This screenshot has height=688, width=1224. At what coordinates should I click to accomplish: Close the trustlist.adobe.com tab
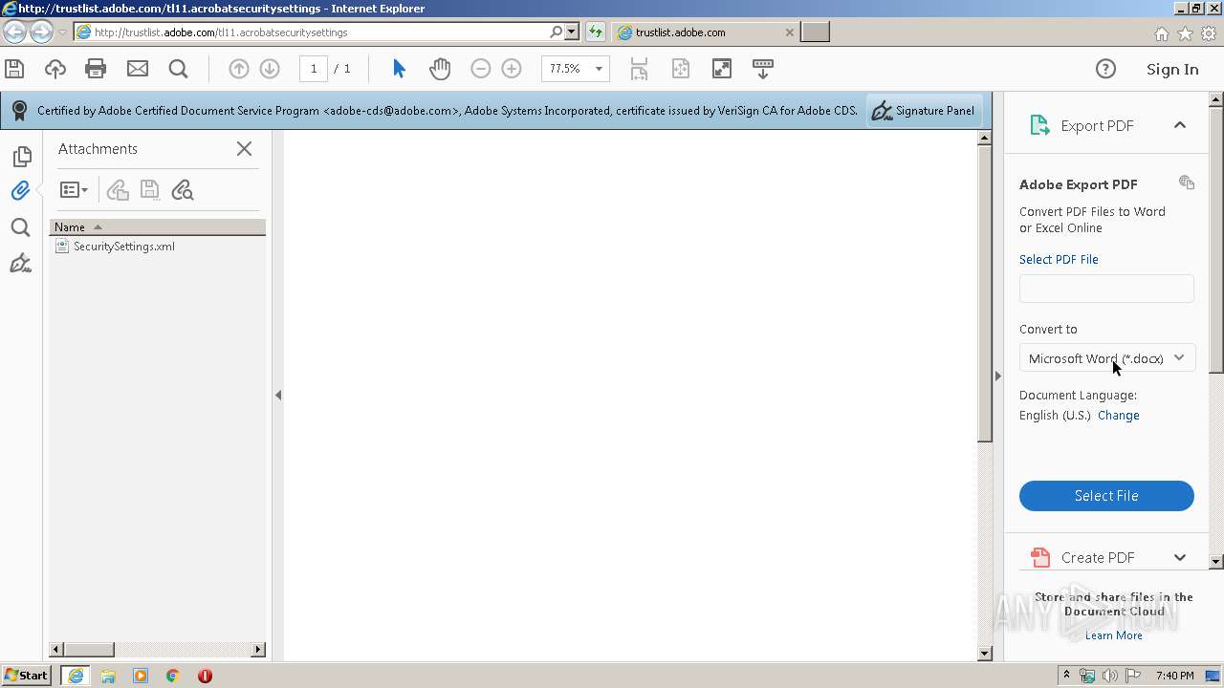coord(789,32)
